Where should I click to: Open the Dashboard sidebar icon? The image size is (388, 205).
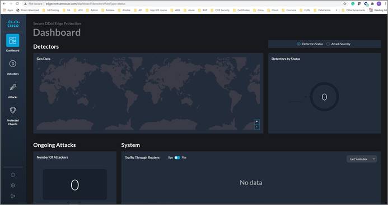tap(13, 41)
